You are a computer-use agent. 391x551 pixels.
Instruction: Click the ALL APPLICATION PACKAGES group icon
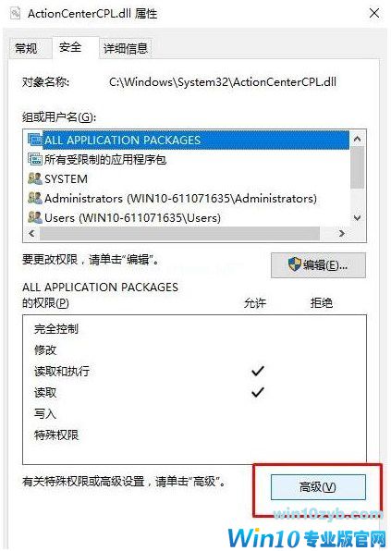coord(35,140)
